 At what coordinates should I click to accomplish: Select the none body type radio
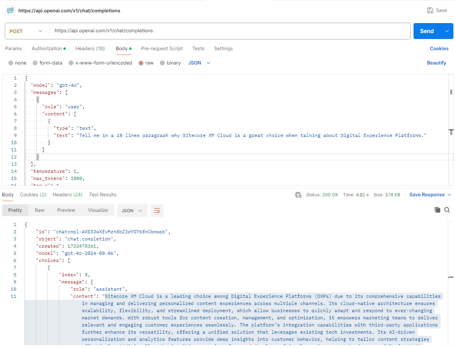click(11, 63)
